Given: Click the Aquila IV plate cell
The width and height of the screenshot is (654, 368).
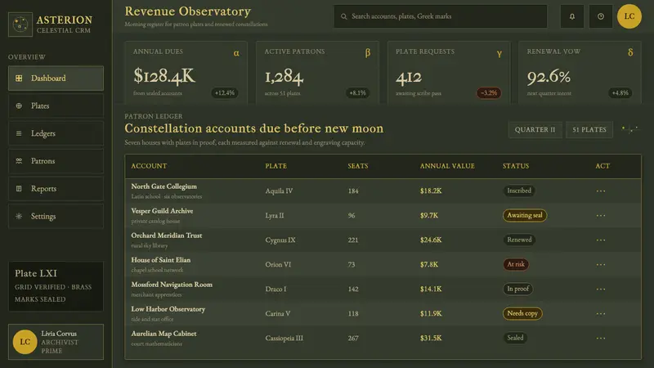Looking at the screenshot, I should 279,191.
